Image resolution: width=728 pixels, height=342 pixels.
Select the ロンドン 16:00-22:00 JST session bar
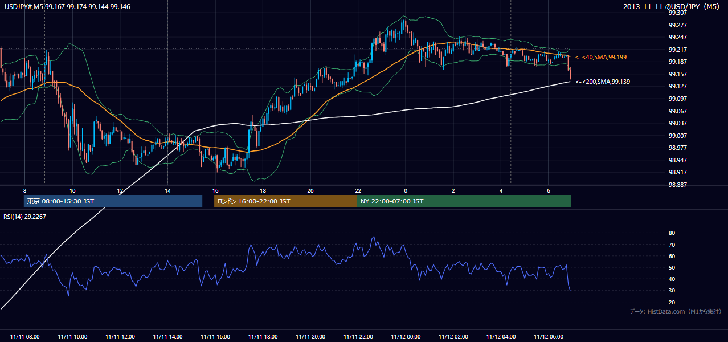tap(285, 201)
